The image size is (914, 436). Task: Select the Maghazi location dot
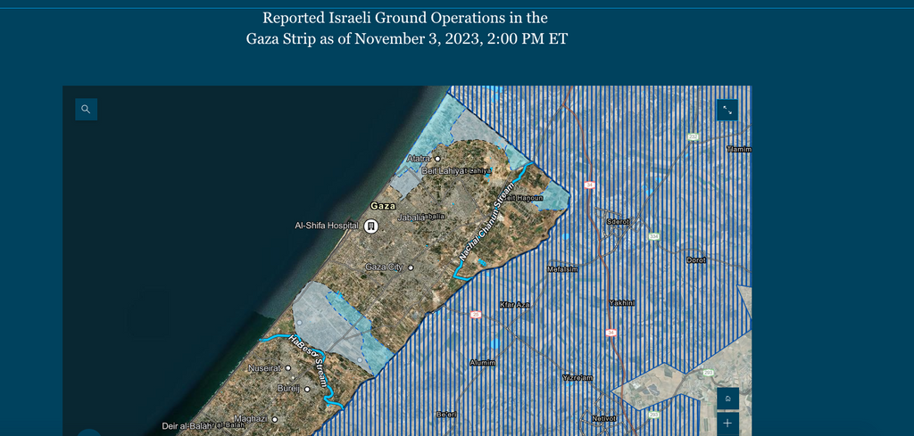tap(275, 418)
